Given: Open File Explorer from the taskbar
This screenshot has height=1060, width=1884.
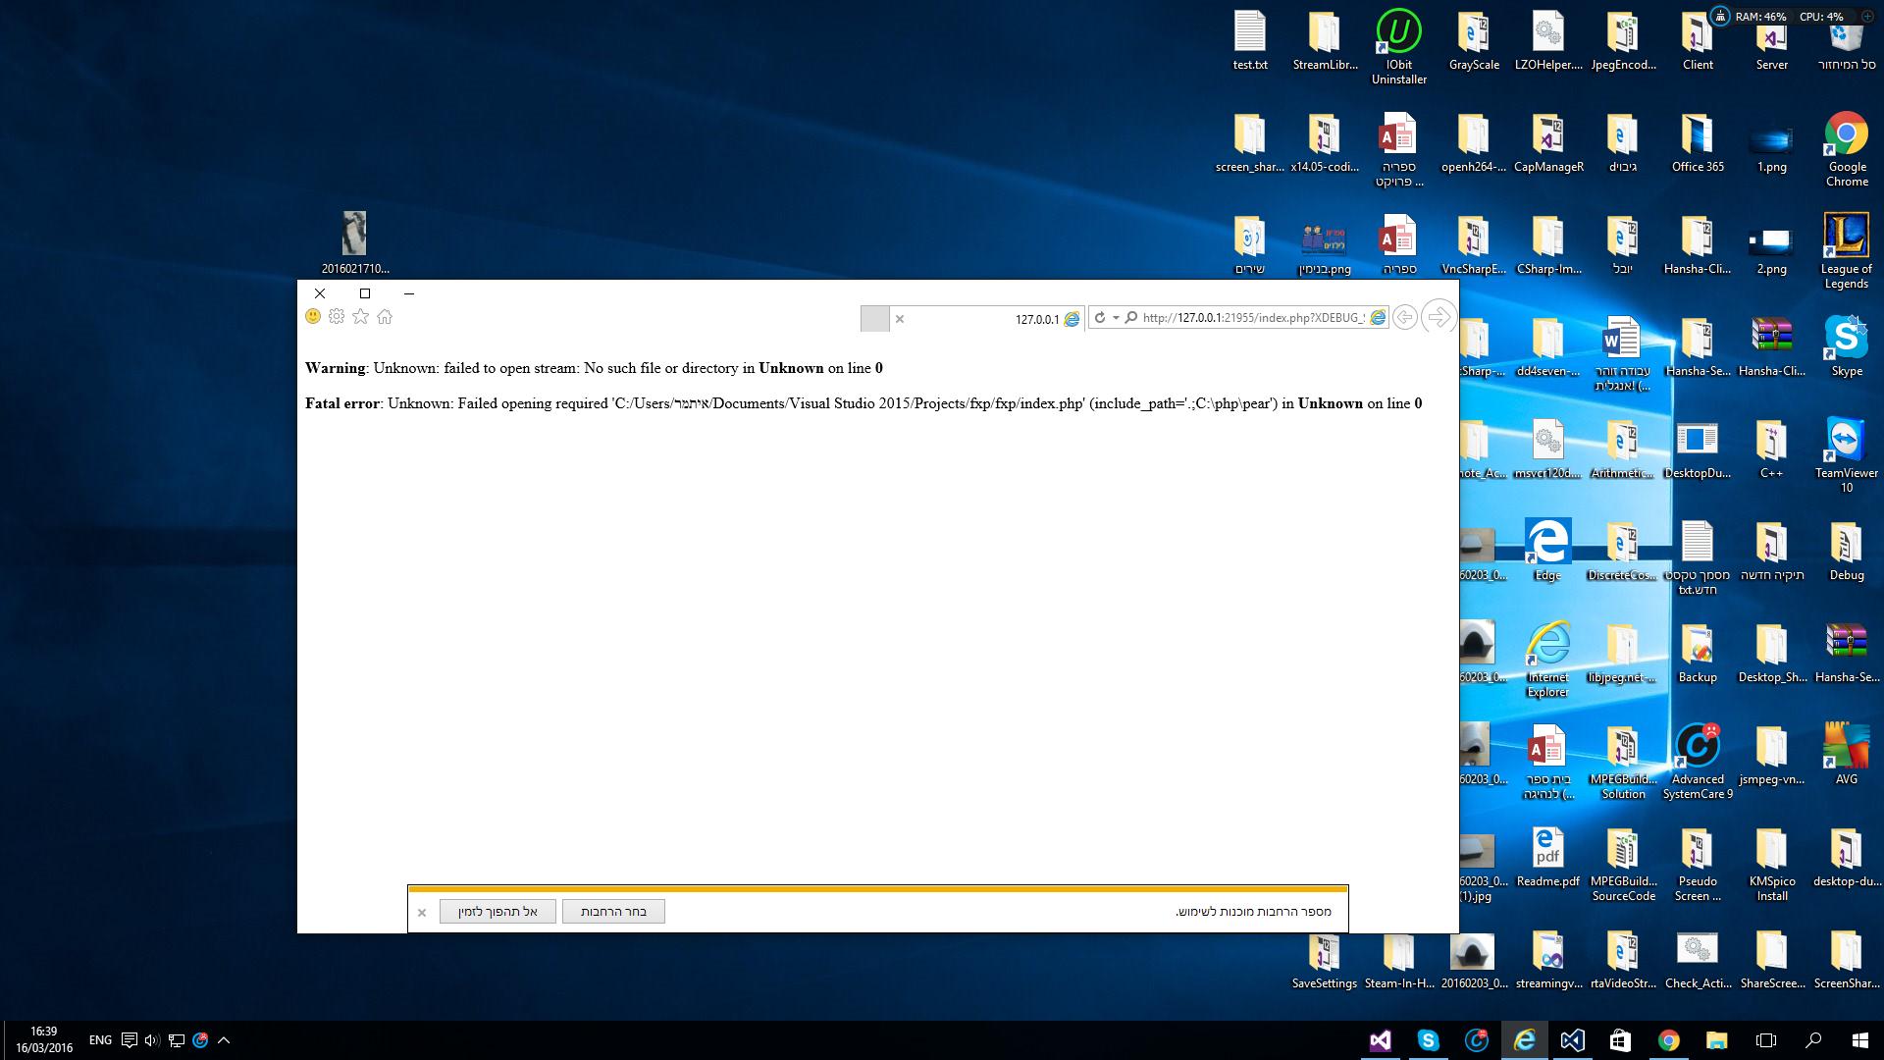Looking at the screenshot, I should coord(1716,1040).
